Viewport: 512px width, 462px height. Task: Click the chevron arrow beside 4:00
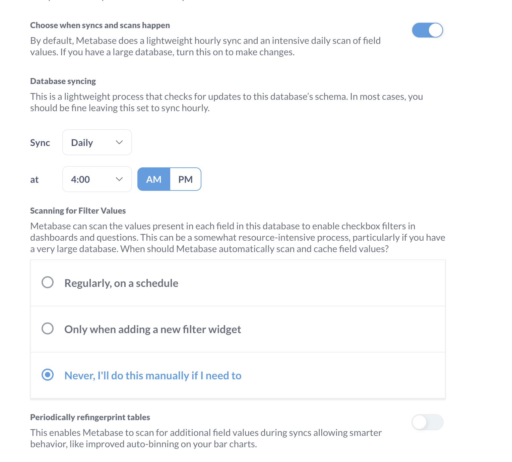[119, 179]
